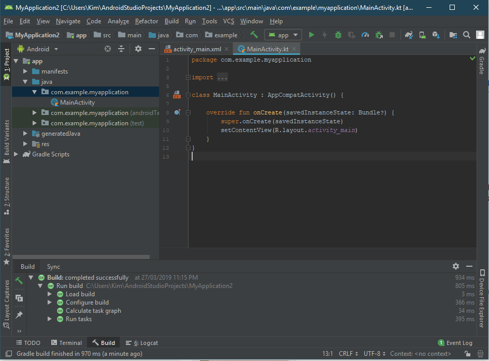The image size is (489, 361).
Task: Open the Event Log panel
Action: pyautogui.click(x=455, y=343)
